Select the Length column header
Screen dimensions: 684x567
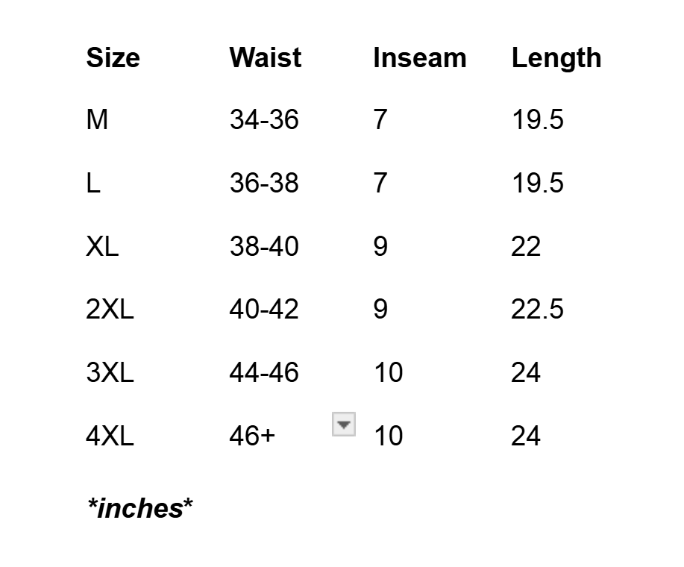pyautogui.click(x=556, y=58)
